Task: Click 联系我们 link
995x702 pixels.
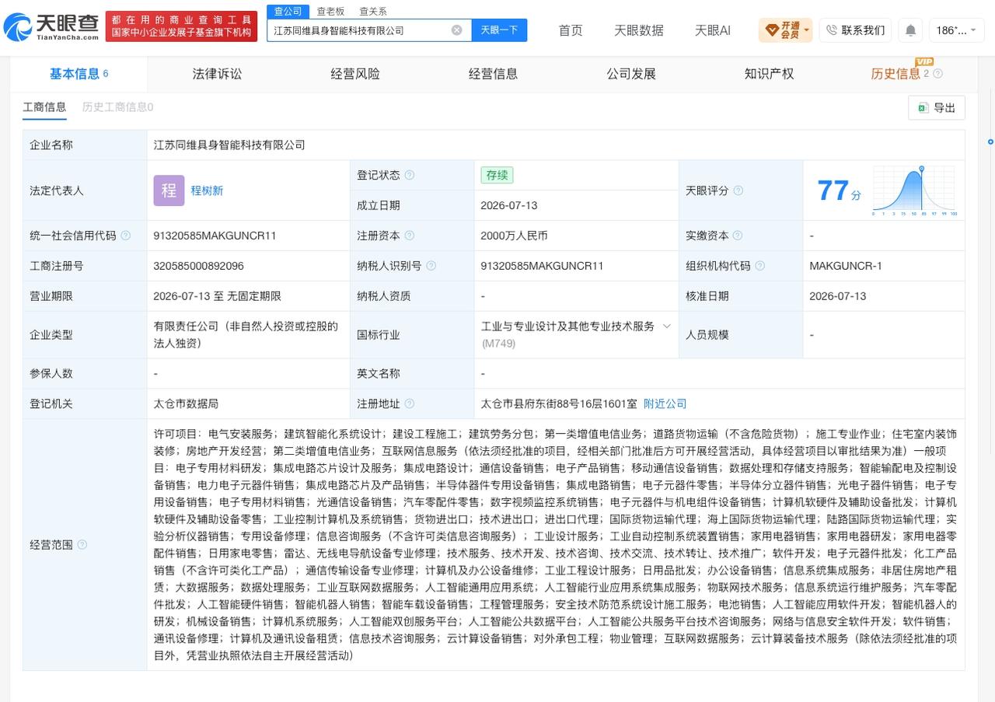Action: pyautogui.click(x=855, y=30)
